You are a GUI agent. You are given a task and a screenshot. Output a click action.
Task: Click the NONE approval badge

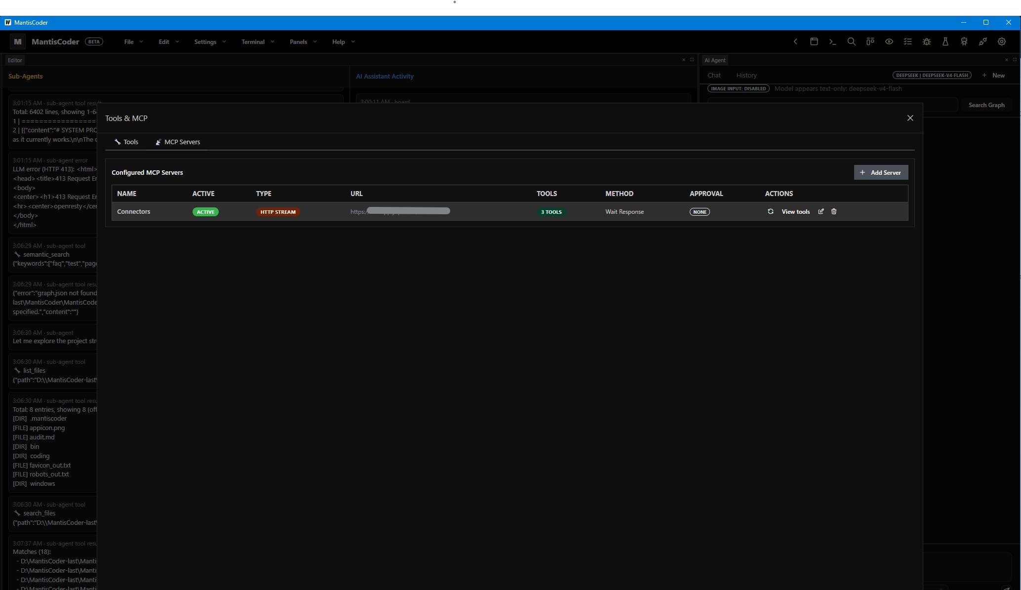tap(700, 212)
